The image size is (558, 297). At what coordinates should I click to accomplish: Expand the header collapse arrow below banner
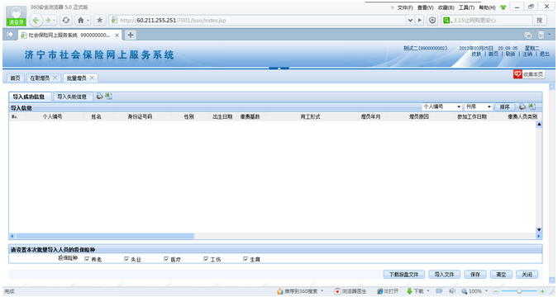[x=279, y=68]
